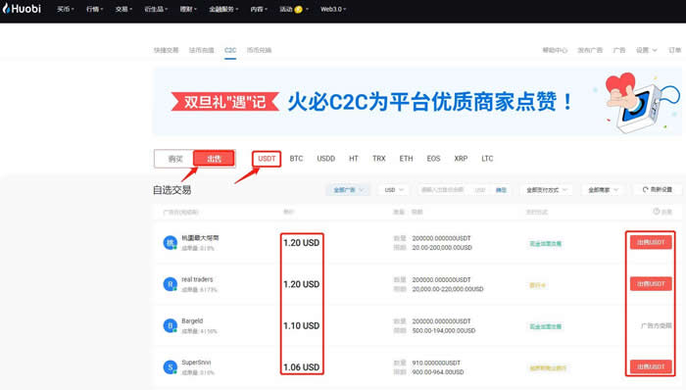The height and width of the screenshot is (390, 686).
Task: Click the 1.06 USD price for SuperSnivi
Action: [301, 367]
